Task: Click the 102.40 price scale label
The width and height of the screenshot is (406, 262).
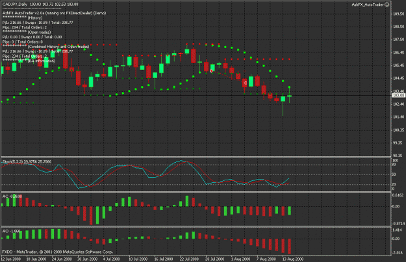Action: click(399, 104)
